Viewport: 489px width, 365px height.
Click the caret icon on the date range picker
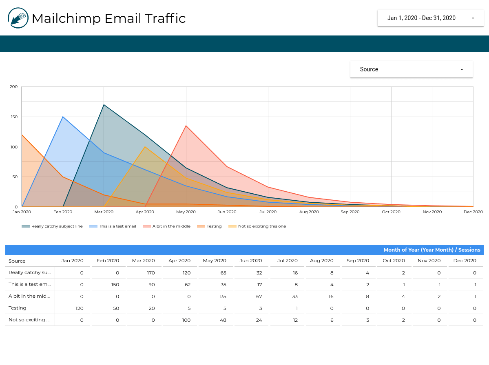473,18
